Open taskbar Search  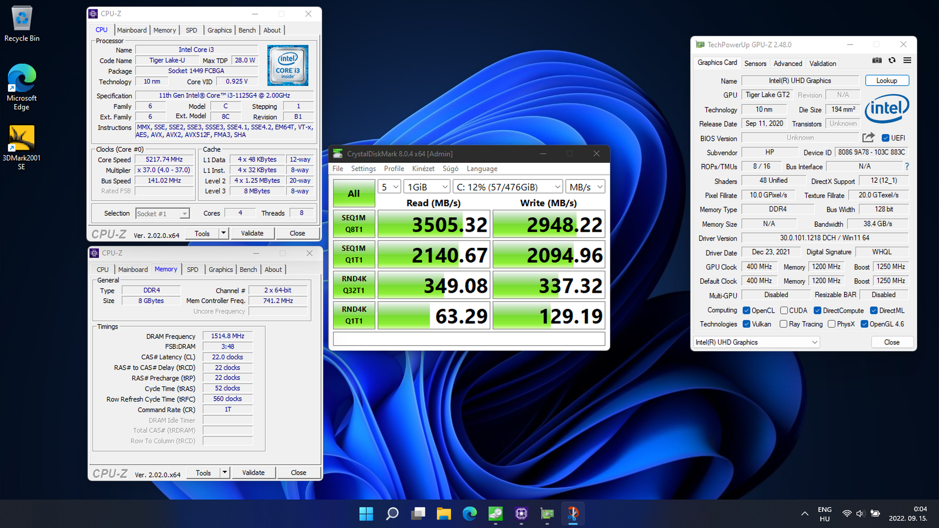392,514
